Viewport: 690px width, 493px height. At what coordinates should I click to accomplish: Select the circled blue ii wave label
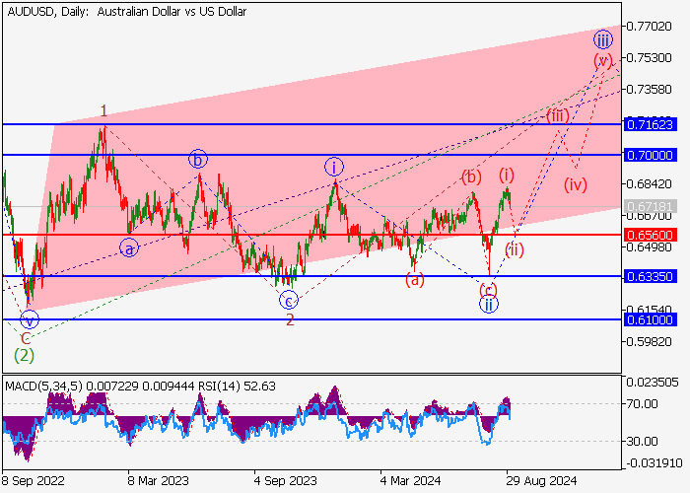(489, 304)
